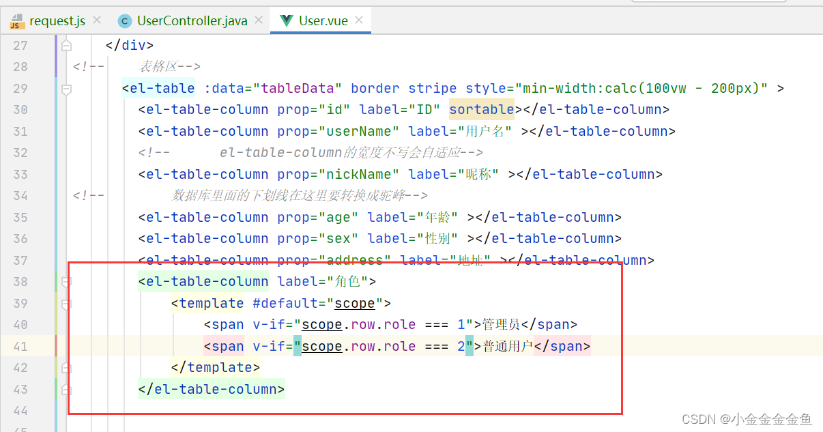Fold the el-table-column block at line 38
823x432 pixels.
66,282
